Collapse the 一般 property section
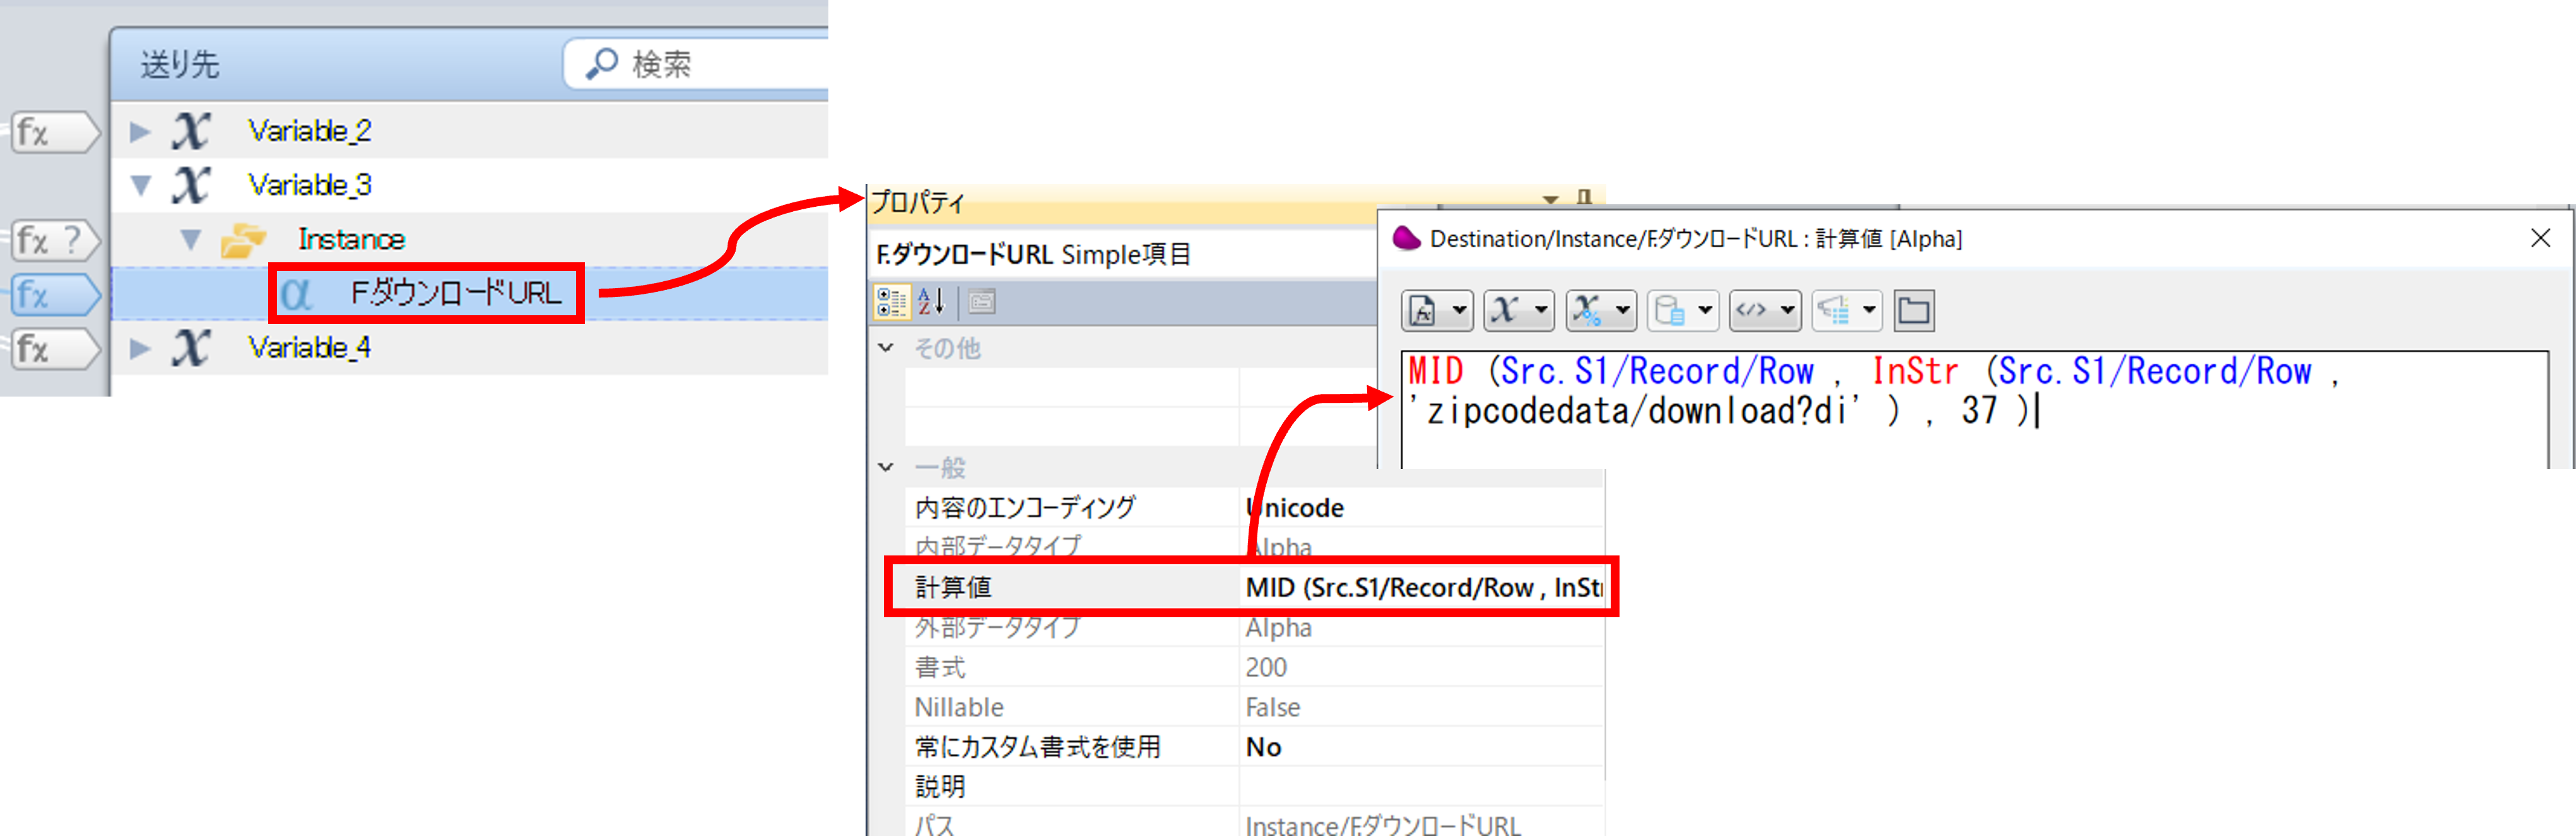 (x=886, y=467)
